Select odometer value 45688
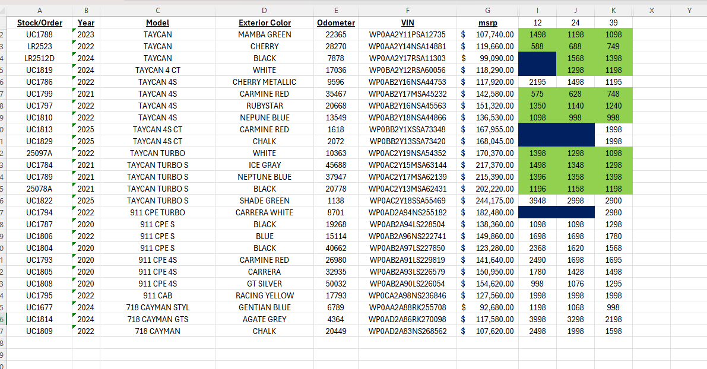The image size is (707, 369). pyautogui.click(x=336, y=165)
